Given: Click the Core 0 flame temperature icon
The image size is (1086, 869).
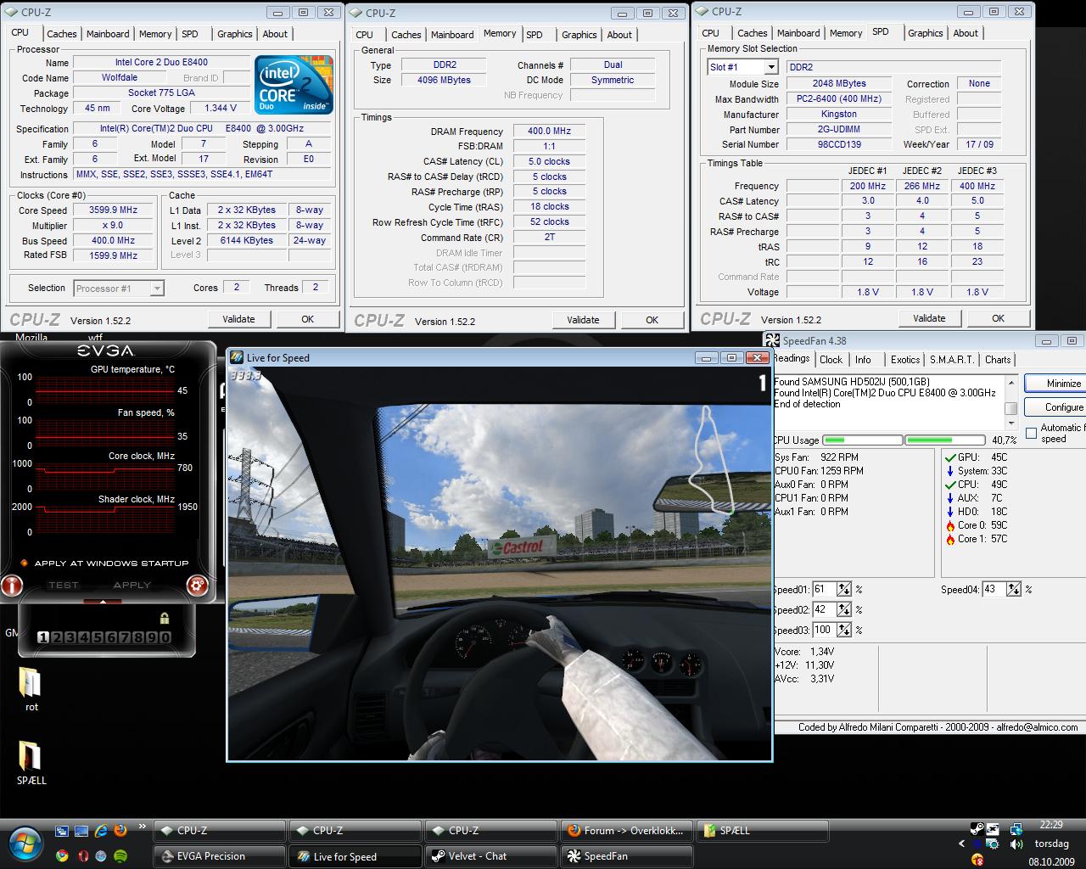Looking at the screenshot, I should pyautogui.click(x=950, y=525).
